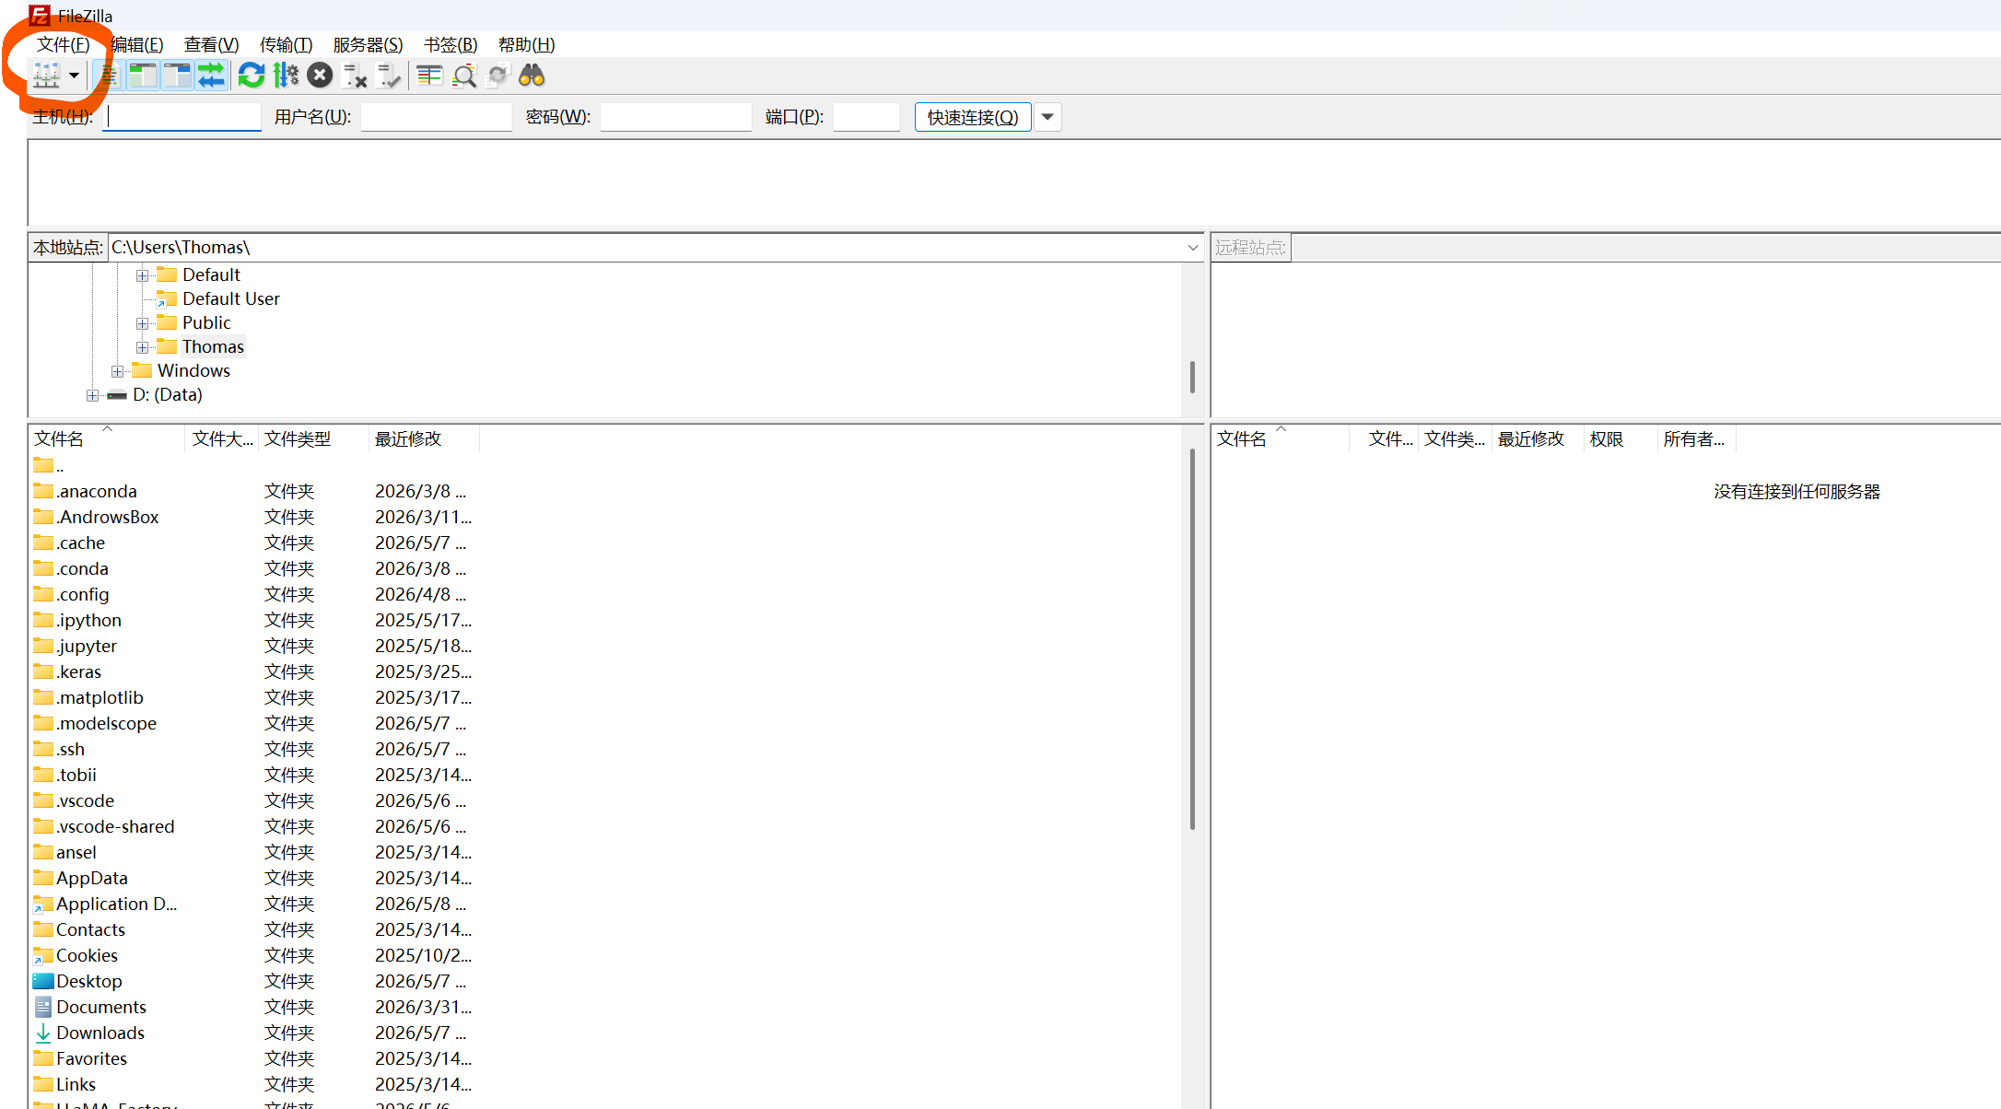
Task: Click the process queue toggle icon
Action: (286, 76)
